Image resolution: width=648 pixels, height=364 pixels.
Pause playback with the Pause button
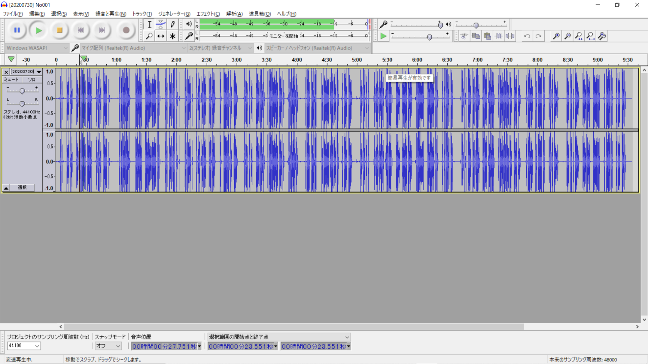coord(17,30)
